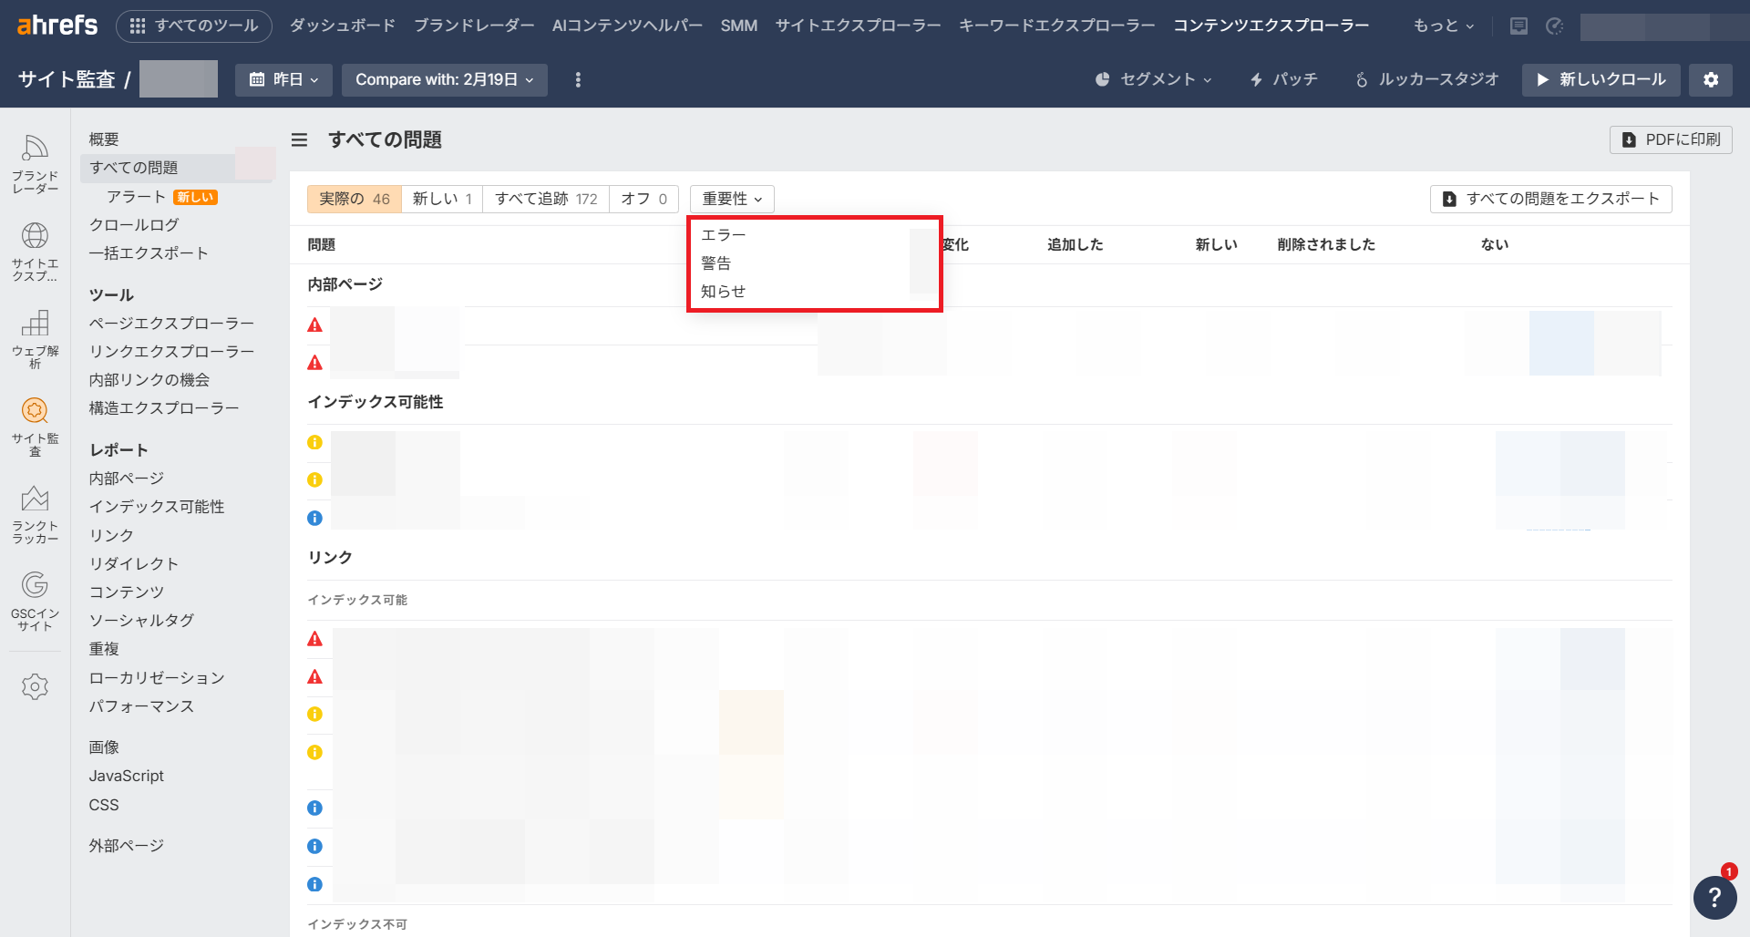Start a 新しいクロール

coord(1601,79)
